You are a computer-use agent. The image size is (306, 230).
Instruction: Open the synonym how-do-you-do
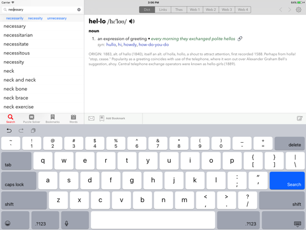tap(154, 44)
